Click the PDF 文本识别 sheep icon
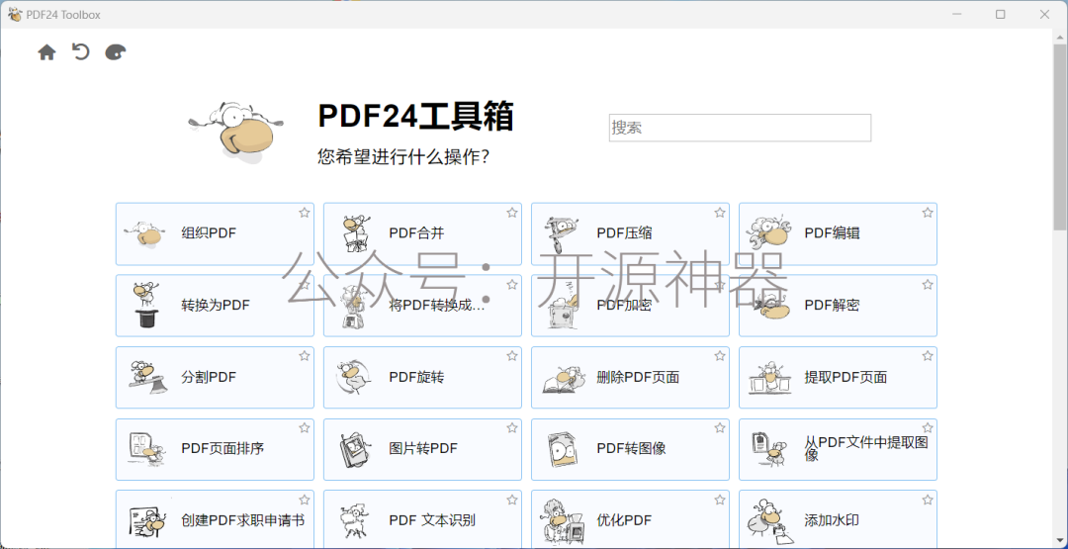 click(x=355, y=521)
